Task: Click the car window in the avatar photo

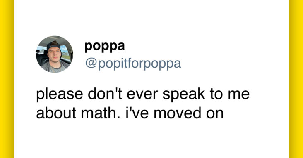Action: pos(65,53)
